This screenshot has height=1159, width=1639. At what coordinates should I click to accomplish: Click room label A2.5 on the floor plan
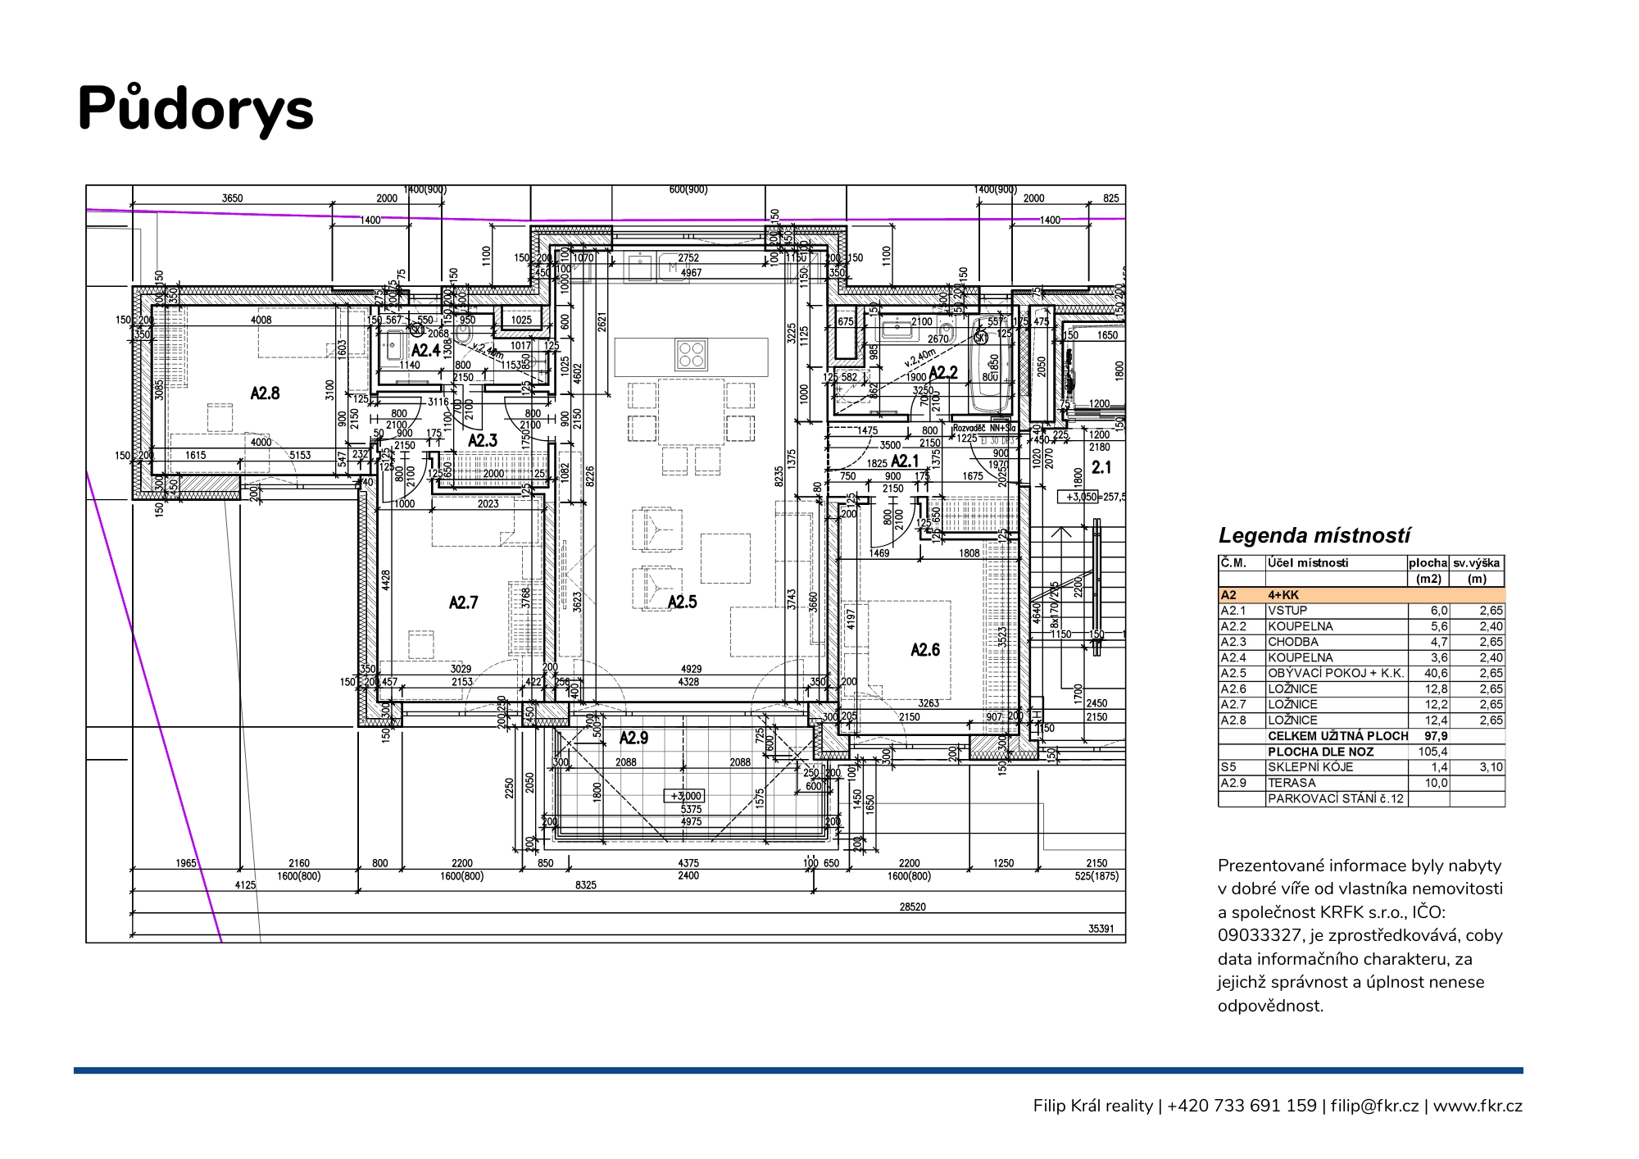682,602
